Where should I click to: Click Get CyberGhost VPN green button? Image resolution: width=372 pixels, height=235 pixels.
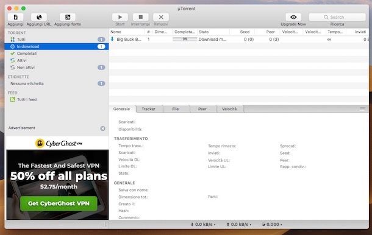59,203
